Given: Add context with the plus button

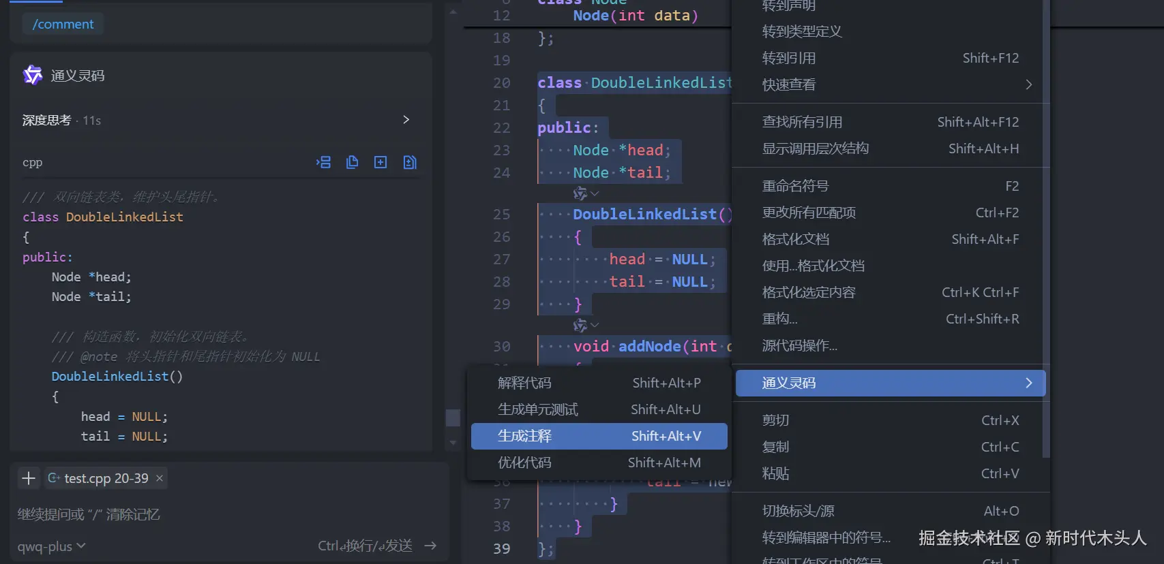Looking at the screenshot, I should [x=29, y=478].
